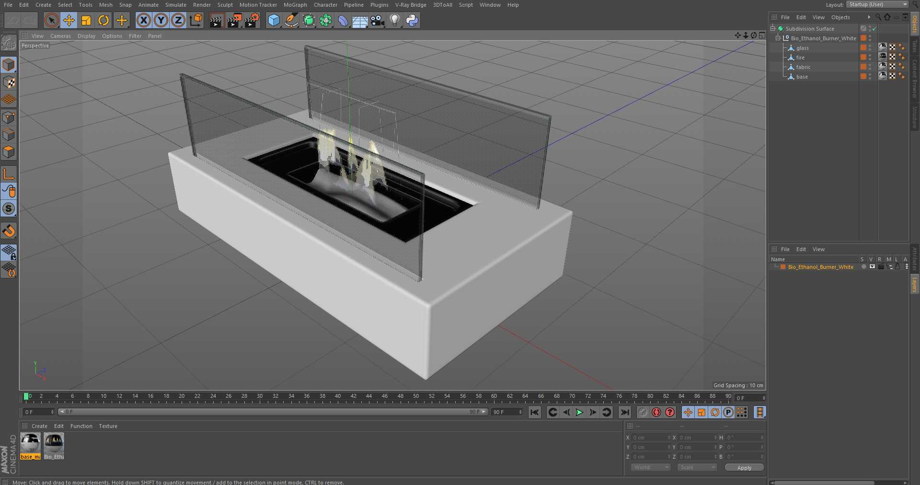Screen dimensions: 920x485
Task: Open the World coordinate dropdown
Action: [x=650, y=467]
